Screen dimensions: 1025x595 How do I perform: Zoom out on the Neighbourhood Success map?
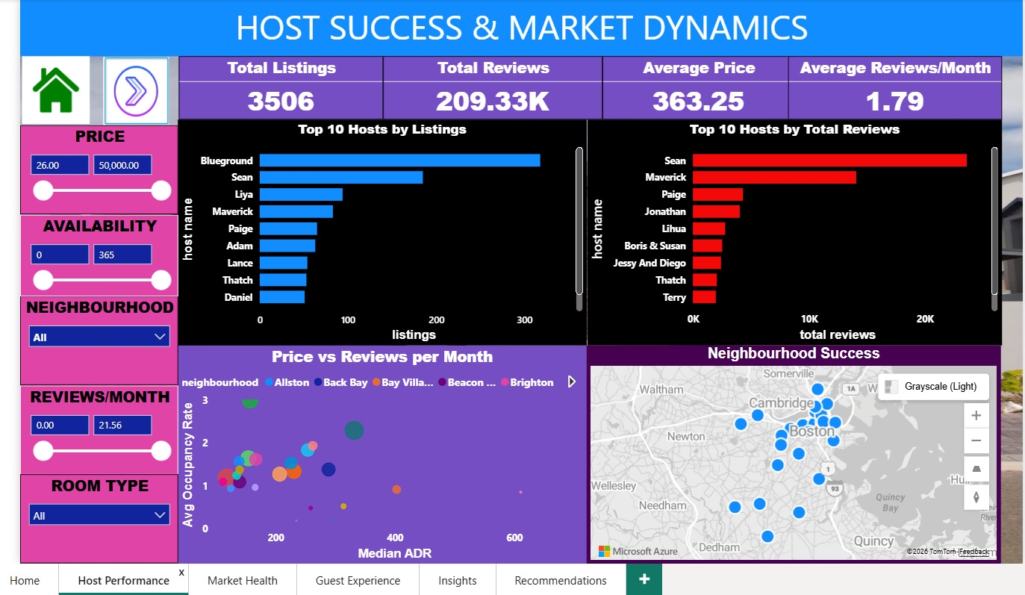976,440
